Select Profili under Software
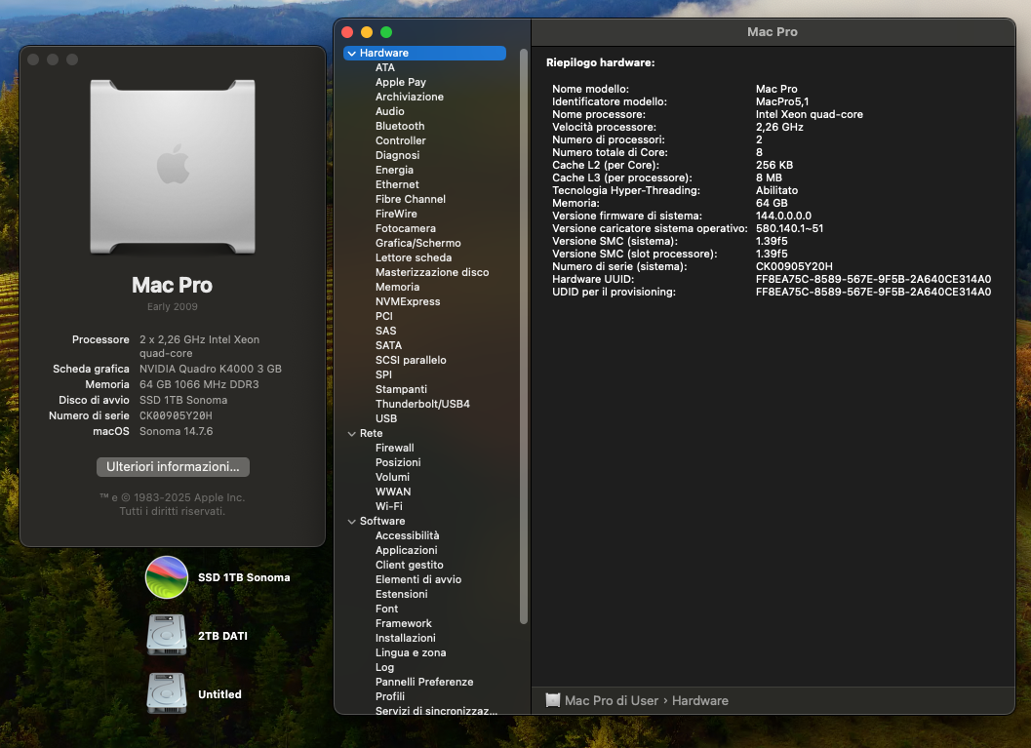 [x=390, y=696]
